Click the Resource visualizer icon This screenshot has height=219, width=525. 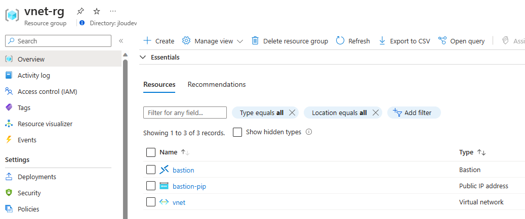pos(9,124)
